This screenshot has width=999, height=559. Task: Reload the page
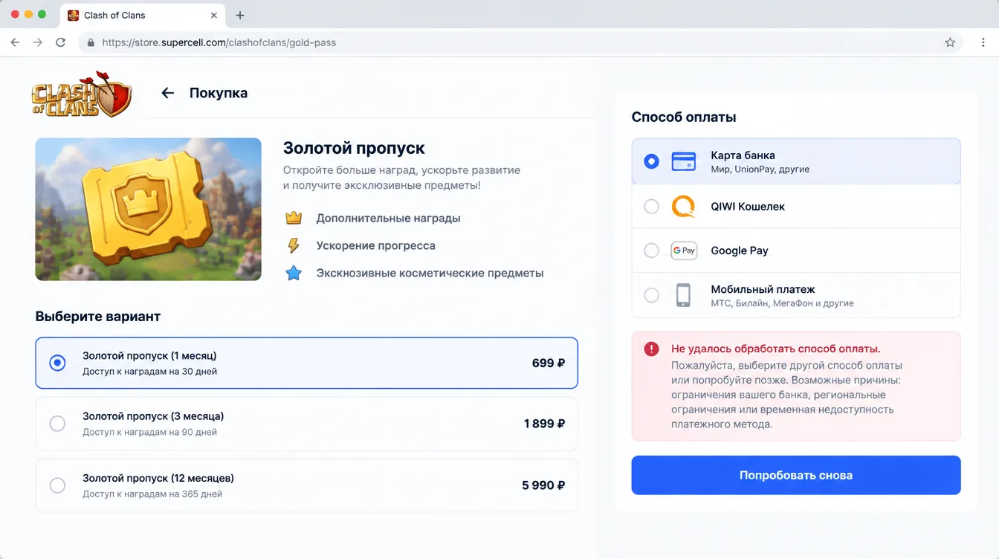(x=61, y=42)
